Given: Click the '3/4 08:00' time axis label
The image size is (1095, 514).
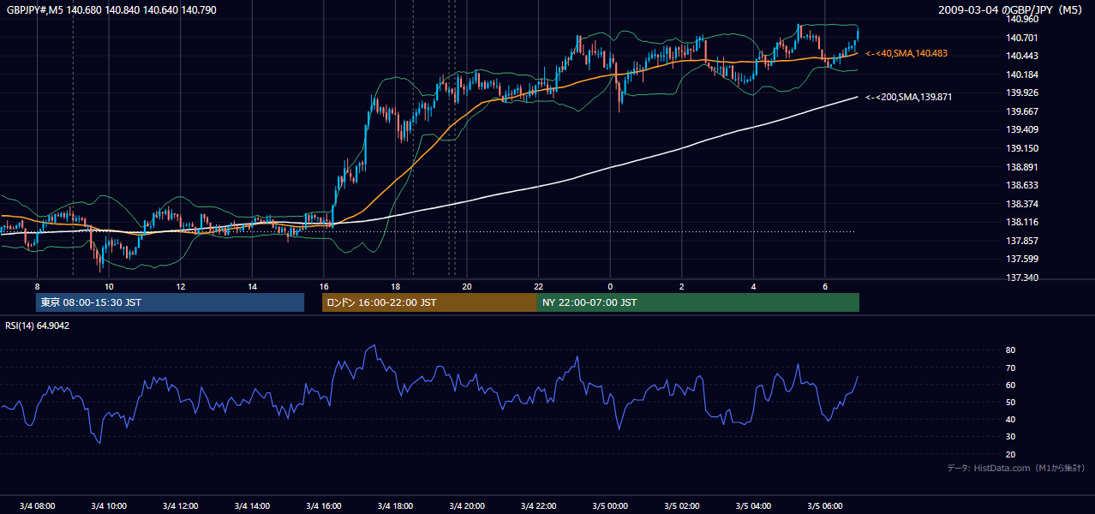Looking at the screenshot, I should point(37,505).
